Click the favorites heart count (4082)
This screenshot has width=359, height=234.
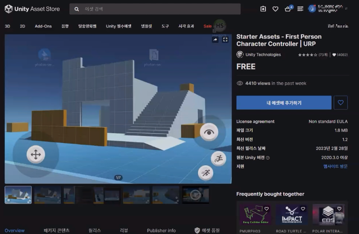click(x=340, y=55)
